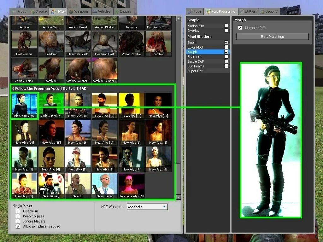Spawn New Alyx [12]

[x=132, y=106]
